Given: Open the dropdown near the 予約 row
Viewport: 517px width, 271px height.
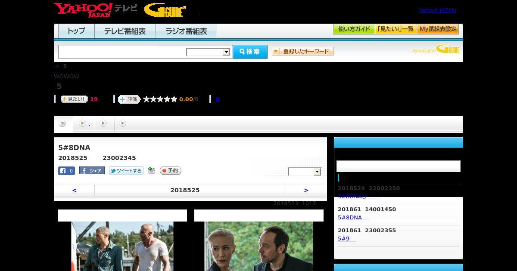Looking at the screenshot, I should tap(305, 172).
